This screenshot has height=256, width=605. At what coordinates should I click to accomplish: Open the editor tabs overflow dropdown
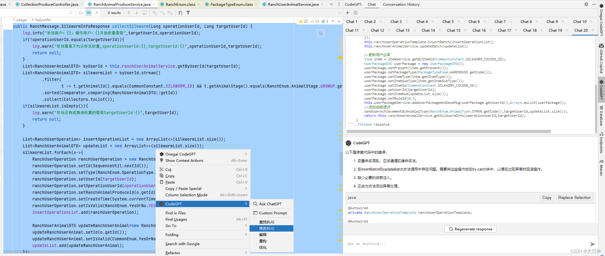331,4
